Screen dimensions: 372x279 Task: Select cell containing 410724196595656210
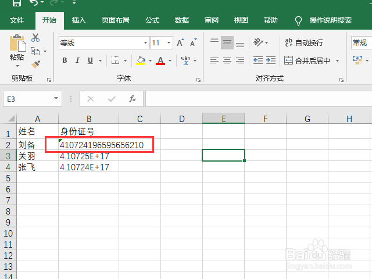[x=89, y=145]
